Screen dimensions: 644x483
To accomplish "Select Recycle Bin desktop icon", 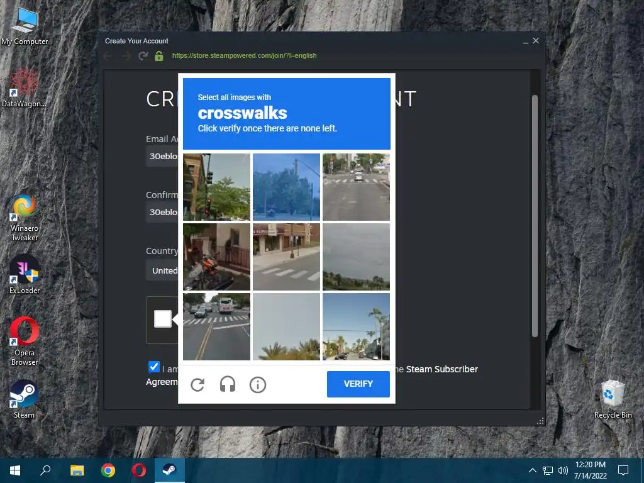I will (613, 399).
